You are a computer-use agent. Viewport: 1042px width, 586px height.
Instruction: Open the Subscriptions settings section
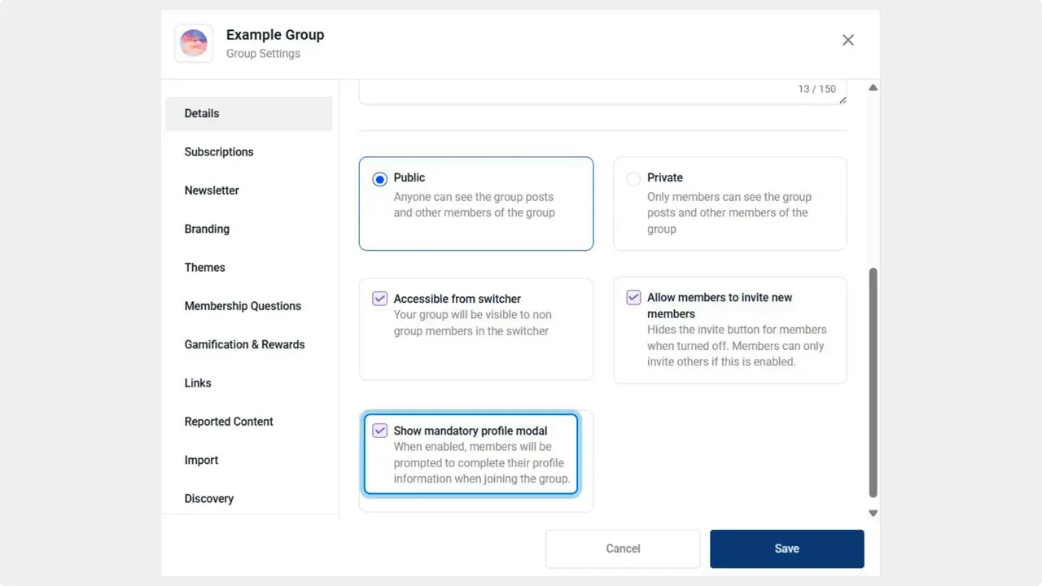coord(218,151)
